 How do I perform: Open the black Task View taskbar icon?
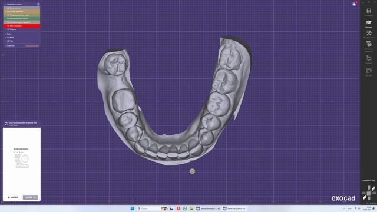tap(171, 208)
